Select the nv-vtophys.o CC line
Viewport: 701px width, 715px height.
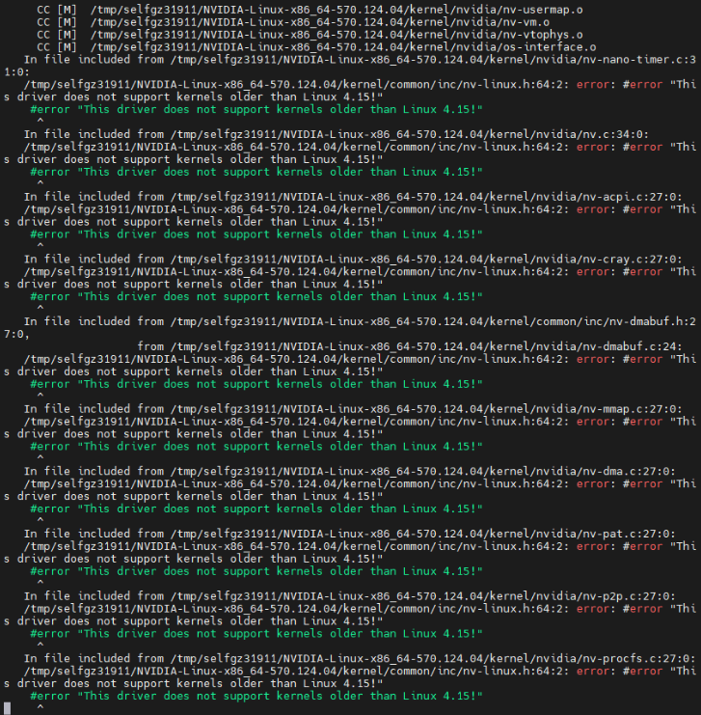click(x=310, y=35)
